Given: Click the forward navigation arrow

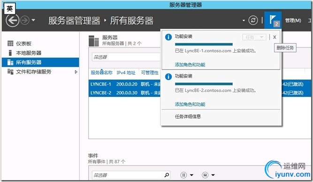Looking at the screenshot, I should pyautogui.click(x=25, y=20).
